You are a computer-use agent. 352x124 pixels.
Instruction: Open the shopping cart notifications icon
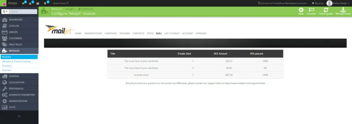coord(23,3)
